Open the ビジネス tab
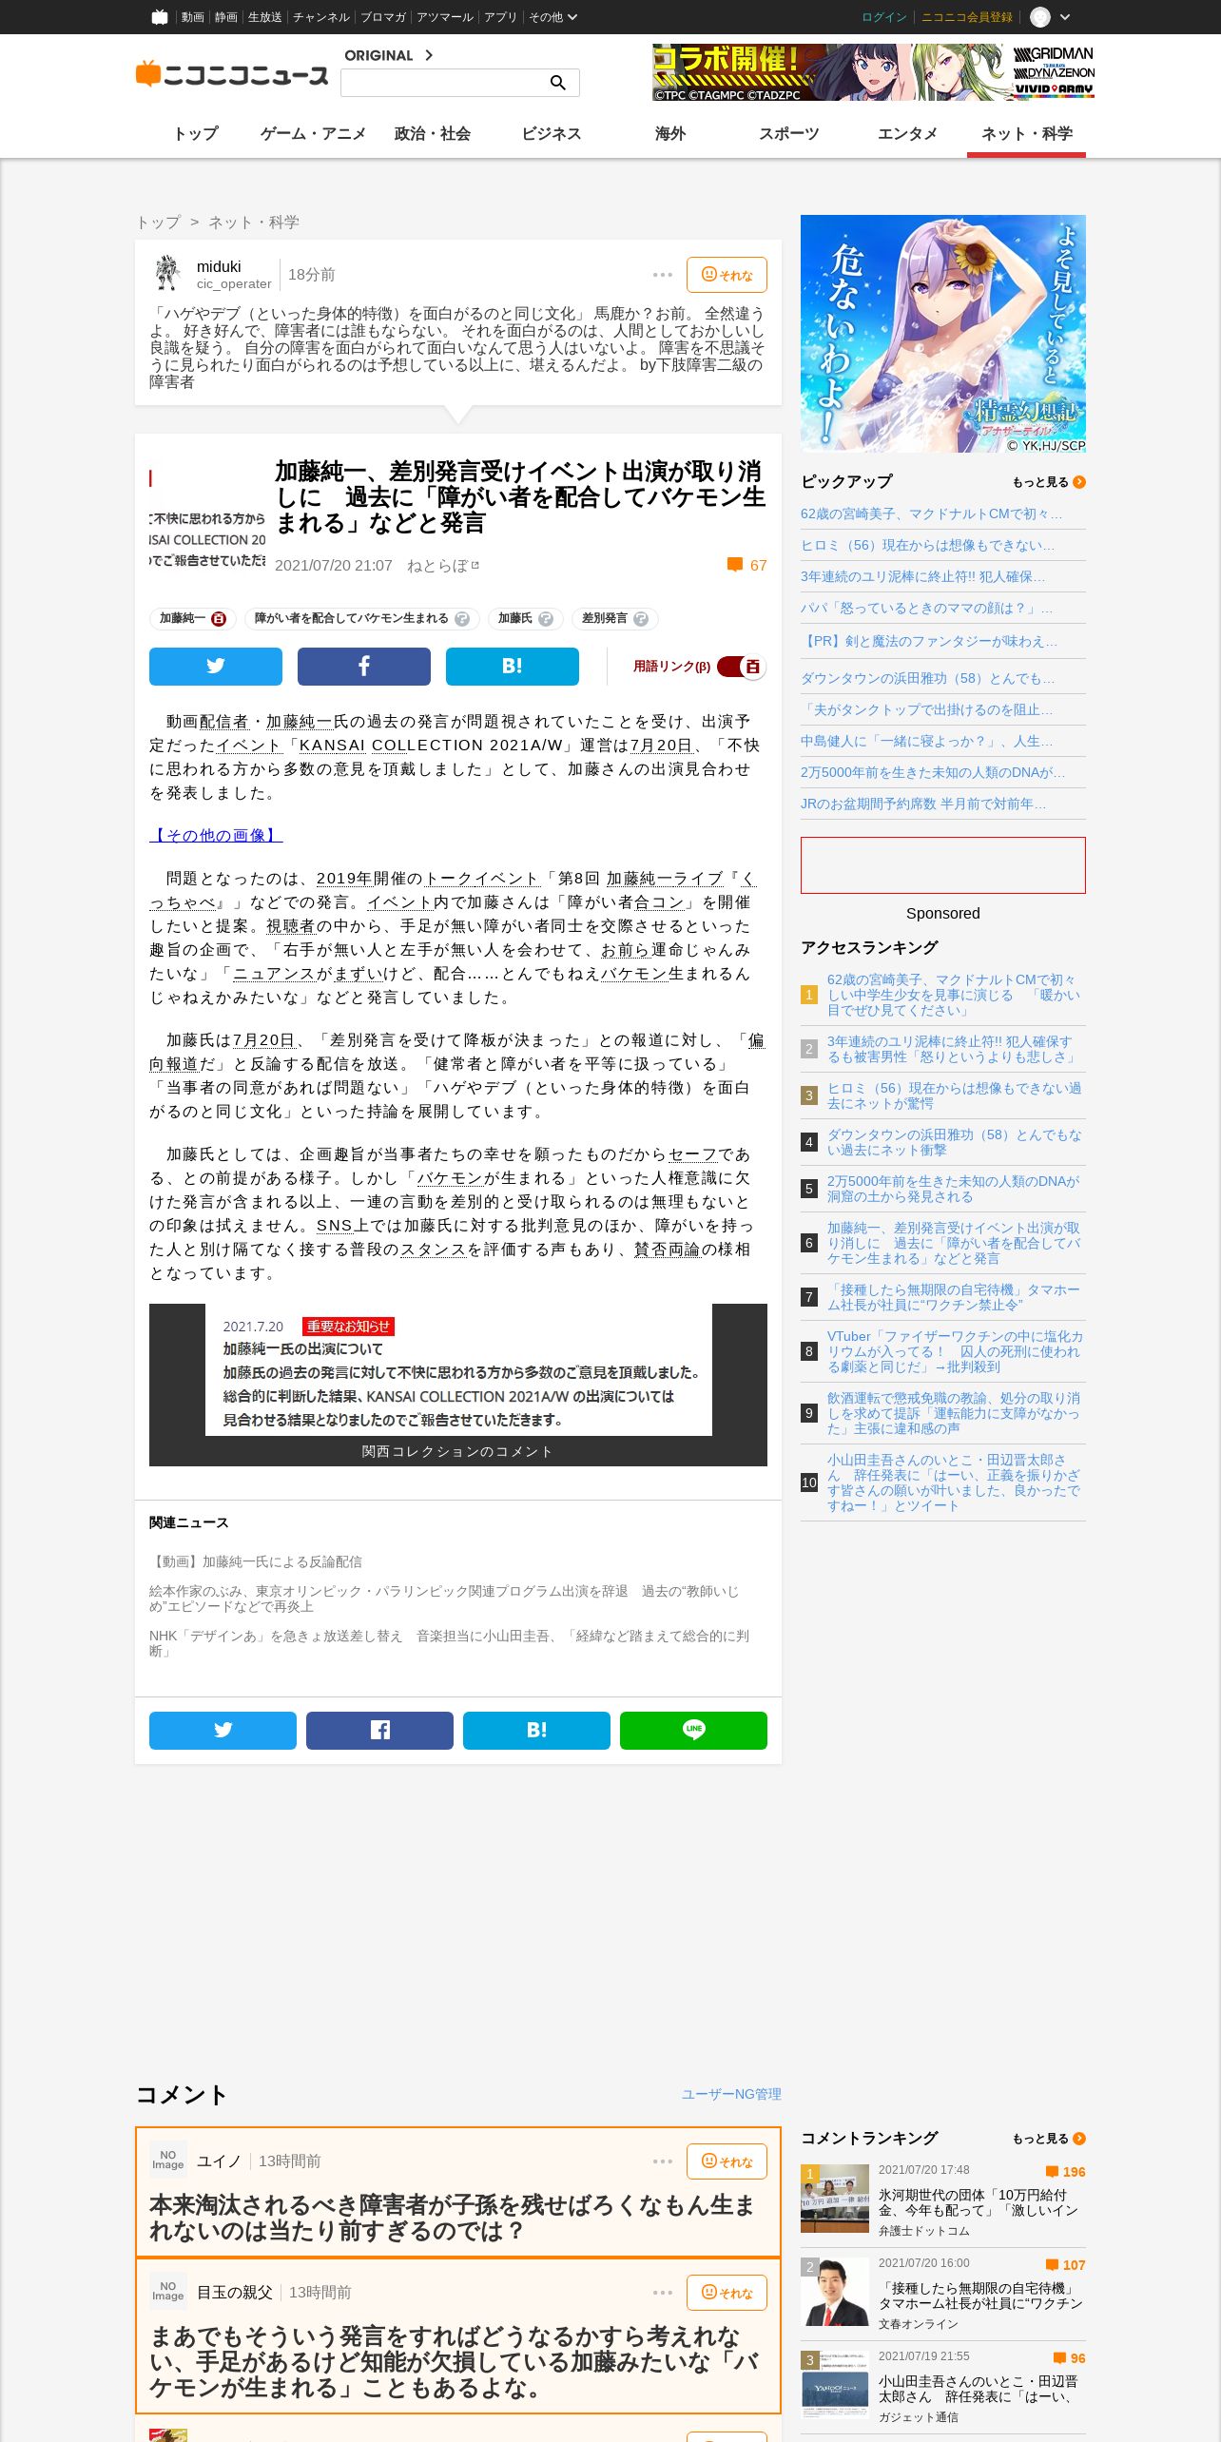 552,134
